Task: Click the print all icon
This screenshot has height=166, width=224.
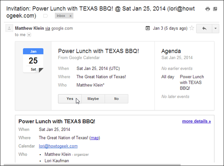Action: pos(207,9)
